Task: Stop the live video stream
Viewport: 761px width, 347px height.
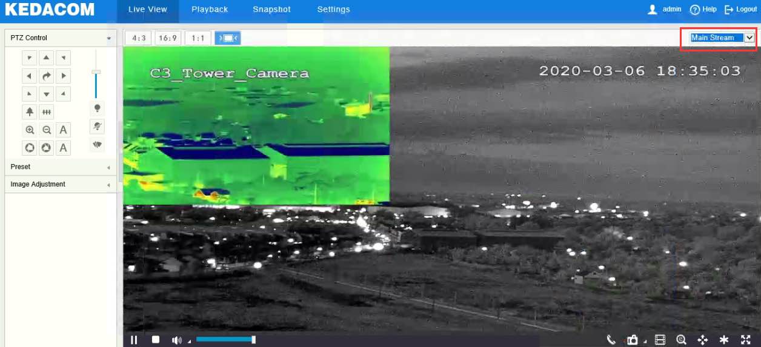Action: point(156,340)
